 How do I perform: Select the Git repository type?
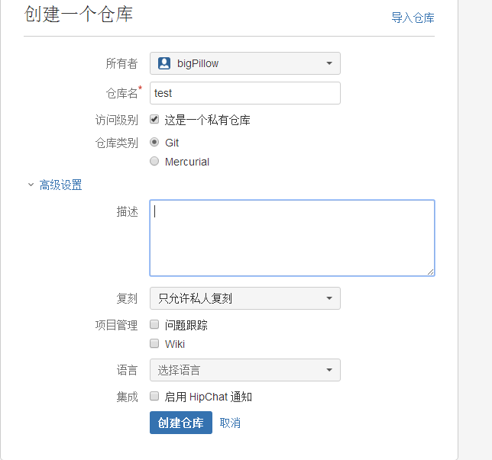(x=154, y=142)
